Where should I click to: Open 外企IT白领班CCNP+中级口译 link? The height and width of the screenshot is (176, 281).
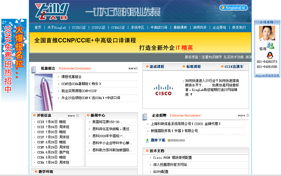click(x=91, y=98)
